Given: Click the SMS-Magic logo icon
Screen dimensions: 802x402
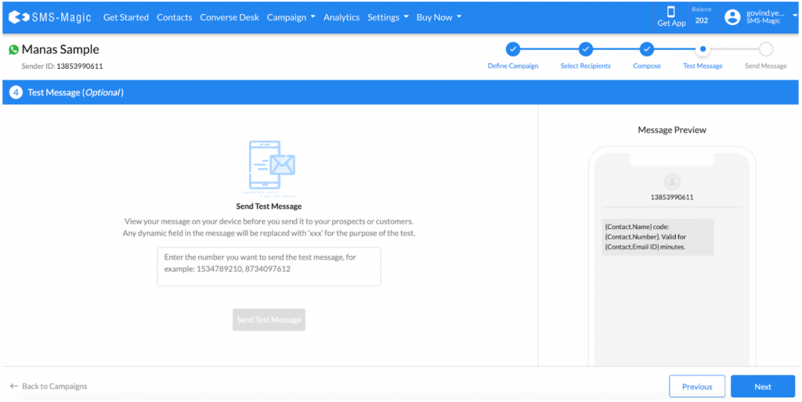Looking at the screenshot, I should 19,17.
